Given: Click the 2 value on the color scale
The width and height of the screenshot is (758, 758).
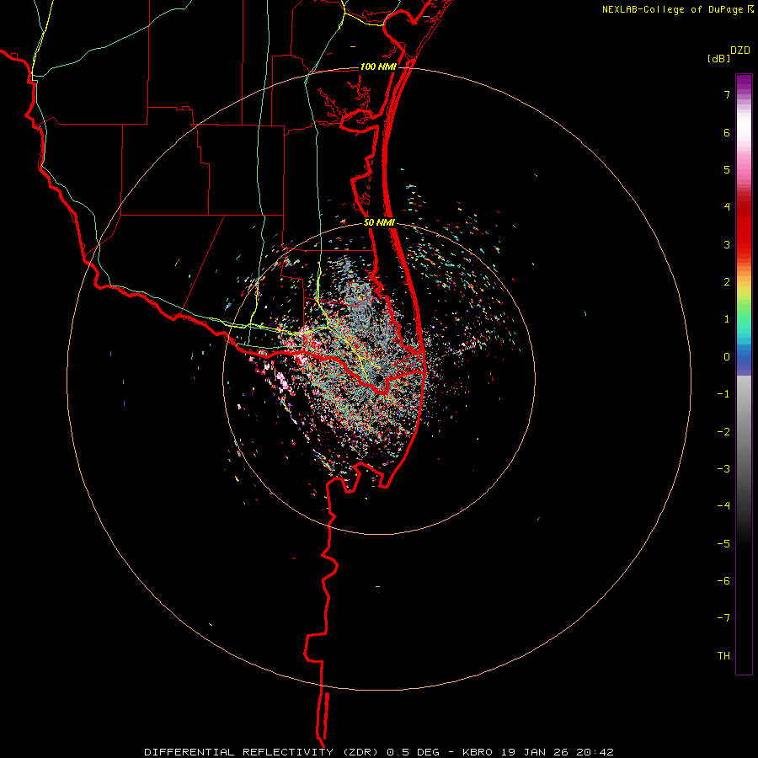Looking at the screenshot, I should pos(727,282).
